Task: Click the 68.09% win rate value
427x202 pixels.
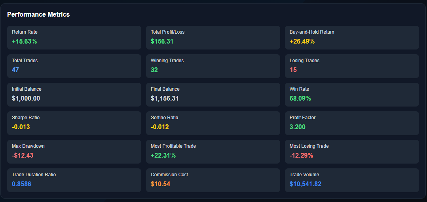Action: (x=300, y=98)
